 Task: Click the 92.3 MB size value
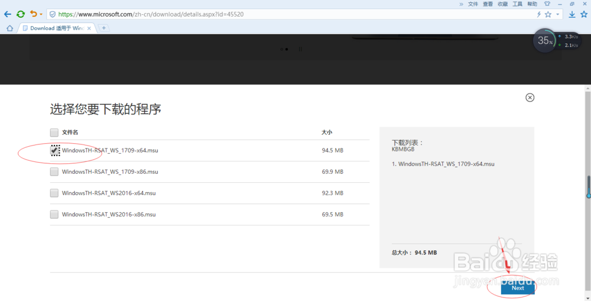point(332,193)
